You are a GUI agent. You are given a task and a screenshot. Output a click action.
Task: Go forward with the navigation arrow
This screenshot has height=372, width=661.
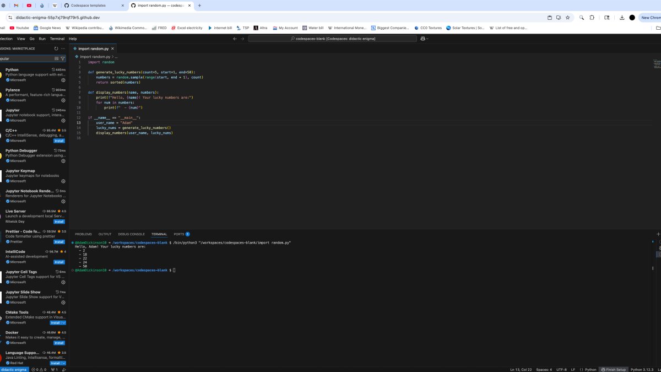pyautogui.click(x=242, y=39)
